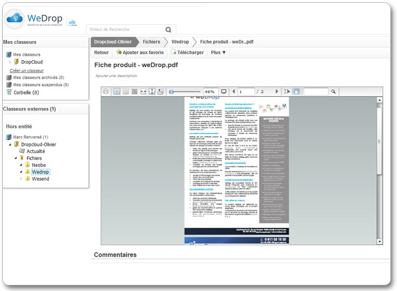
Task: Select two-page view mode
Action: coord(125,92)
